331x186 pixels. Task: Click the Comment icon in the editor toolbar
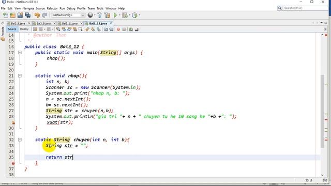(131, 29)
